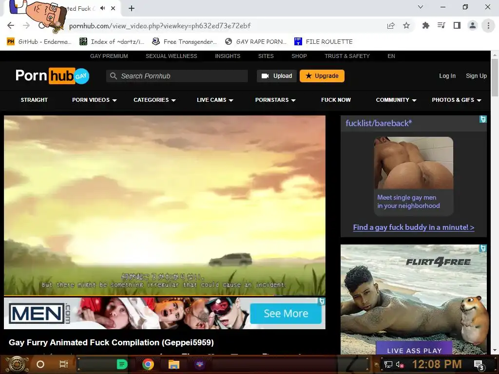
Task: Open Task View on the taskbar
Action: pyautogui.click(x=64, y=364)
